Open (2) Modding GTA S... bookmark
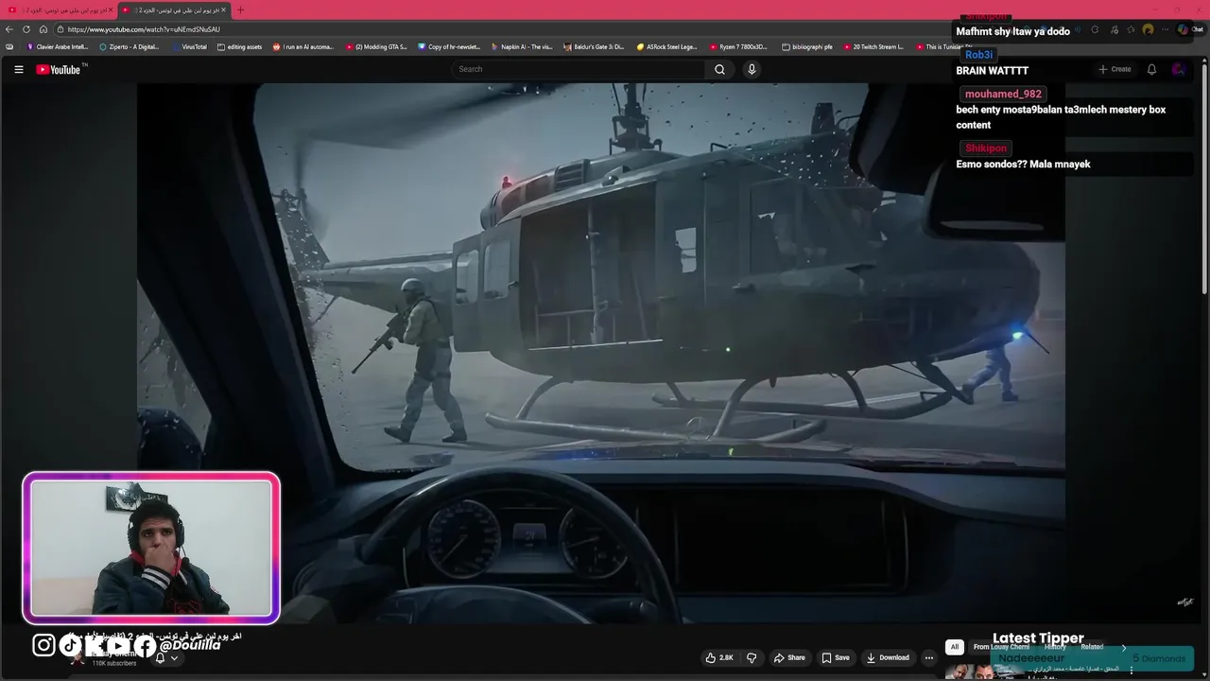The width and height of the screenshot is (1210, 681). click(x=376, y=46)
